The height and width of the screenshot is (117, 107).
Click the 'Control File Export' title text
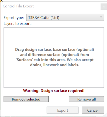pos(18,6)
